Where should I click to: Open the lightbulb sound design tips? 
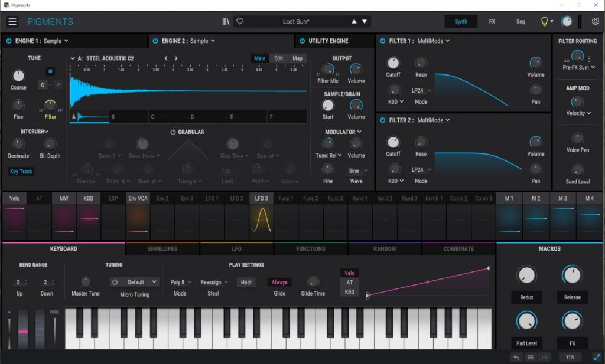[x=544, y=22]
